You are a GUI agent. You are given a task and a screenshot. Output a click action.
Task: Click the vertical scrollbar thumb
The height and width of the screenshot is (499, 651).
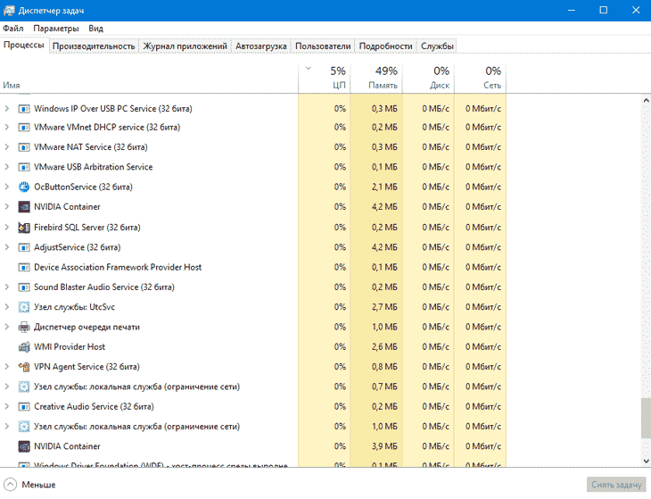645,418
